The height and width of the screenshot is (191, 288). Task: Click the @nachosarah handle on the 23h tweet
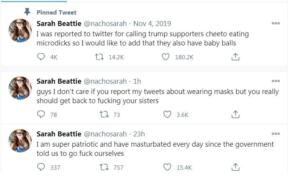105,134
